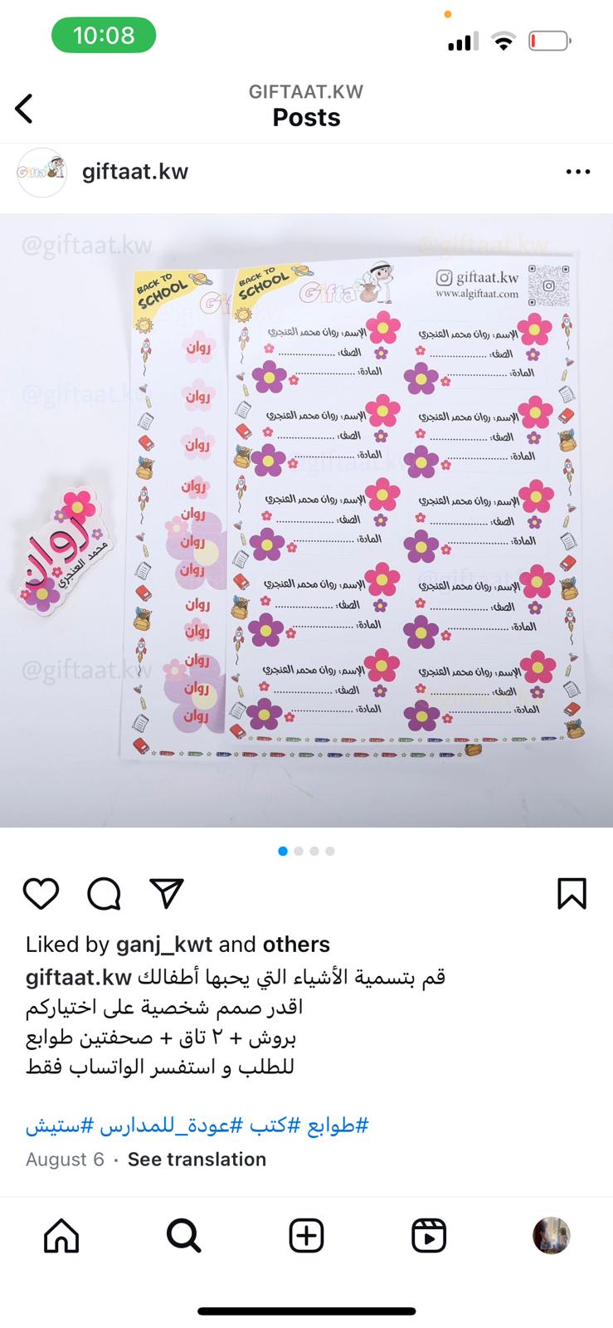Screen dimensions: 613x1328
Task: Tap the giftaat.kw username in the post header
Action: (x=135, y=172)
